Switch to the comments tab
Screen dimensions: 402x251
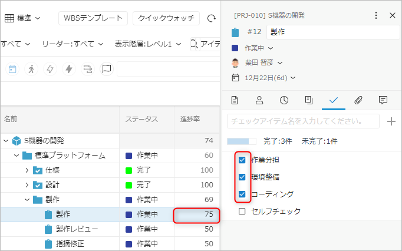pyautogui.click(x=383, y=100)
